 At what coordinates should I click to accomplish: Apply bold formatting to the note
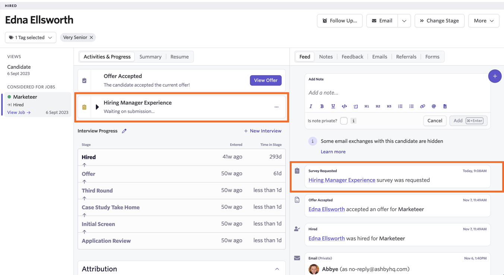point(322,106)
